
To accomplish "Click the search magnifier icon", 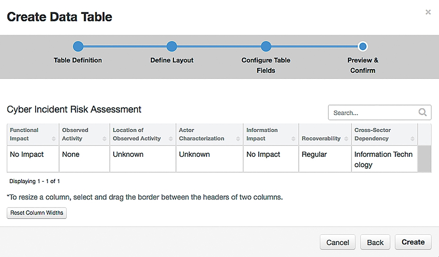I will (x=422, y=112).
